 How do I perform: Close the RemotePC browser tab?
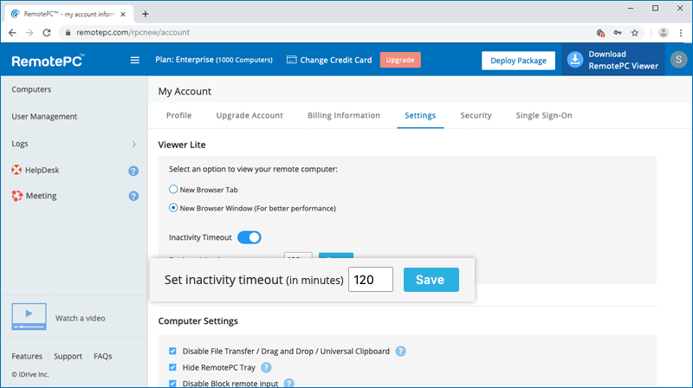123,14
